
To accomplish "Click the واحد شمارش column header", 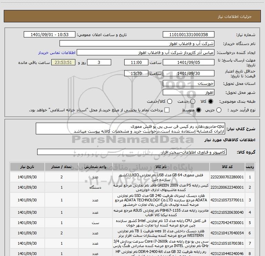I will pos(95,167).
